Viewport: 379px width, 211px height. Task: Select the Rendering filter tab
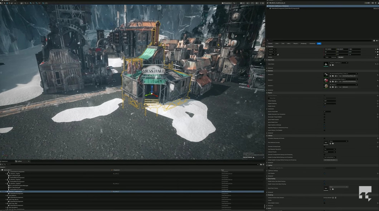pyautogui.click(x=303, y=44)
